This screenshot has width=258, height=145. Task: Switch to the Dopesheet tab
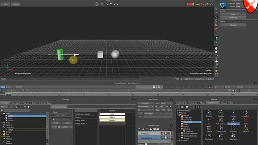coord(16,103)
